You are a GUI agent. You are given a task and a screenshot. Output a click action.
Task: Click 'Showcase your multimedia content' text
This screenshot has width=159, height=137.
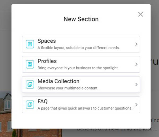point(68,88)
